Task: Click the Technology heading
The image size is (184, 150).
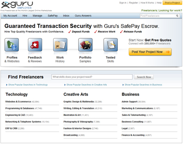Action: [17, 94]
